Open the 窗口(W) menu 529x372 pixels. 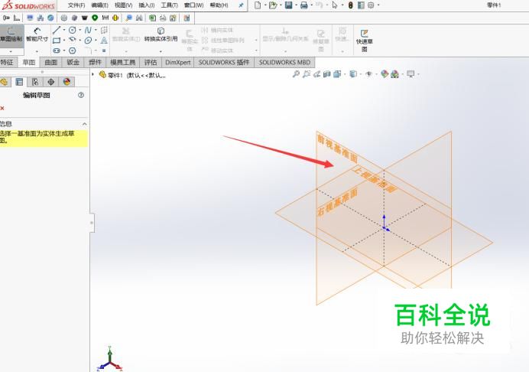[194, 5]
